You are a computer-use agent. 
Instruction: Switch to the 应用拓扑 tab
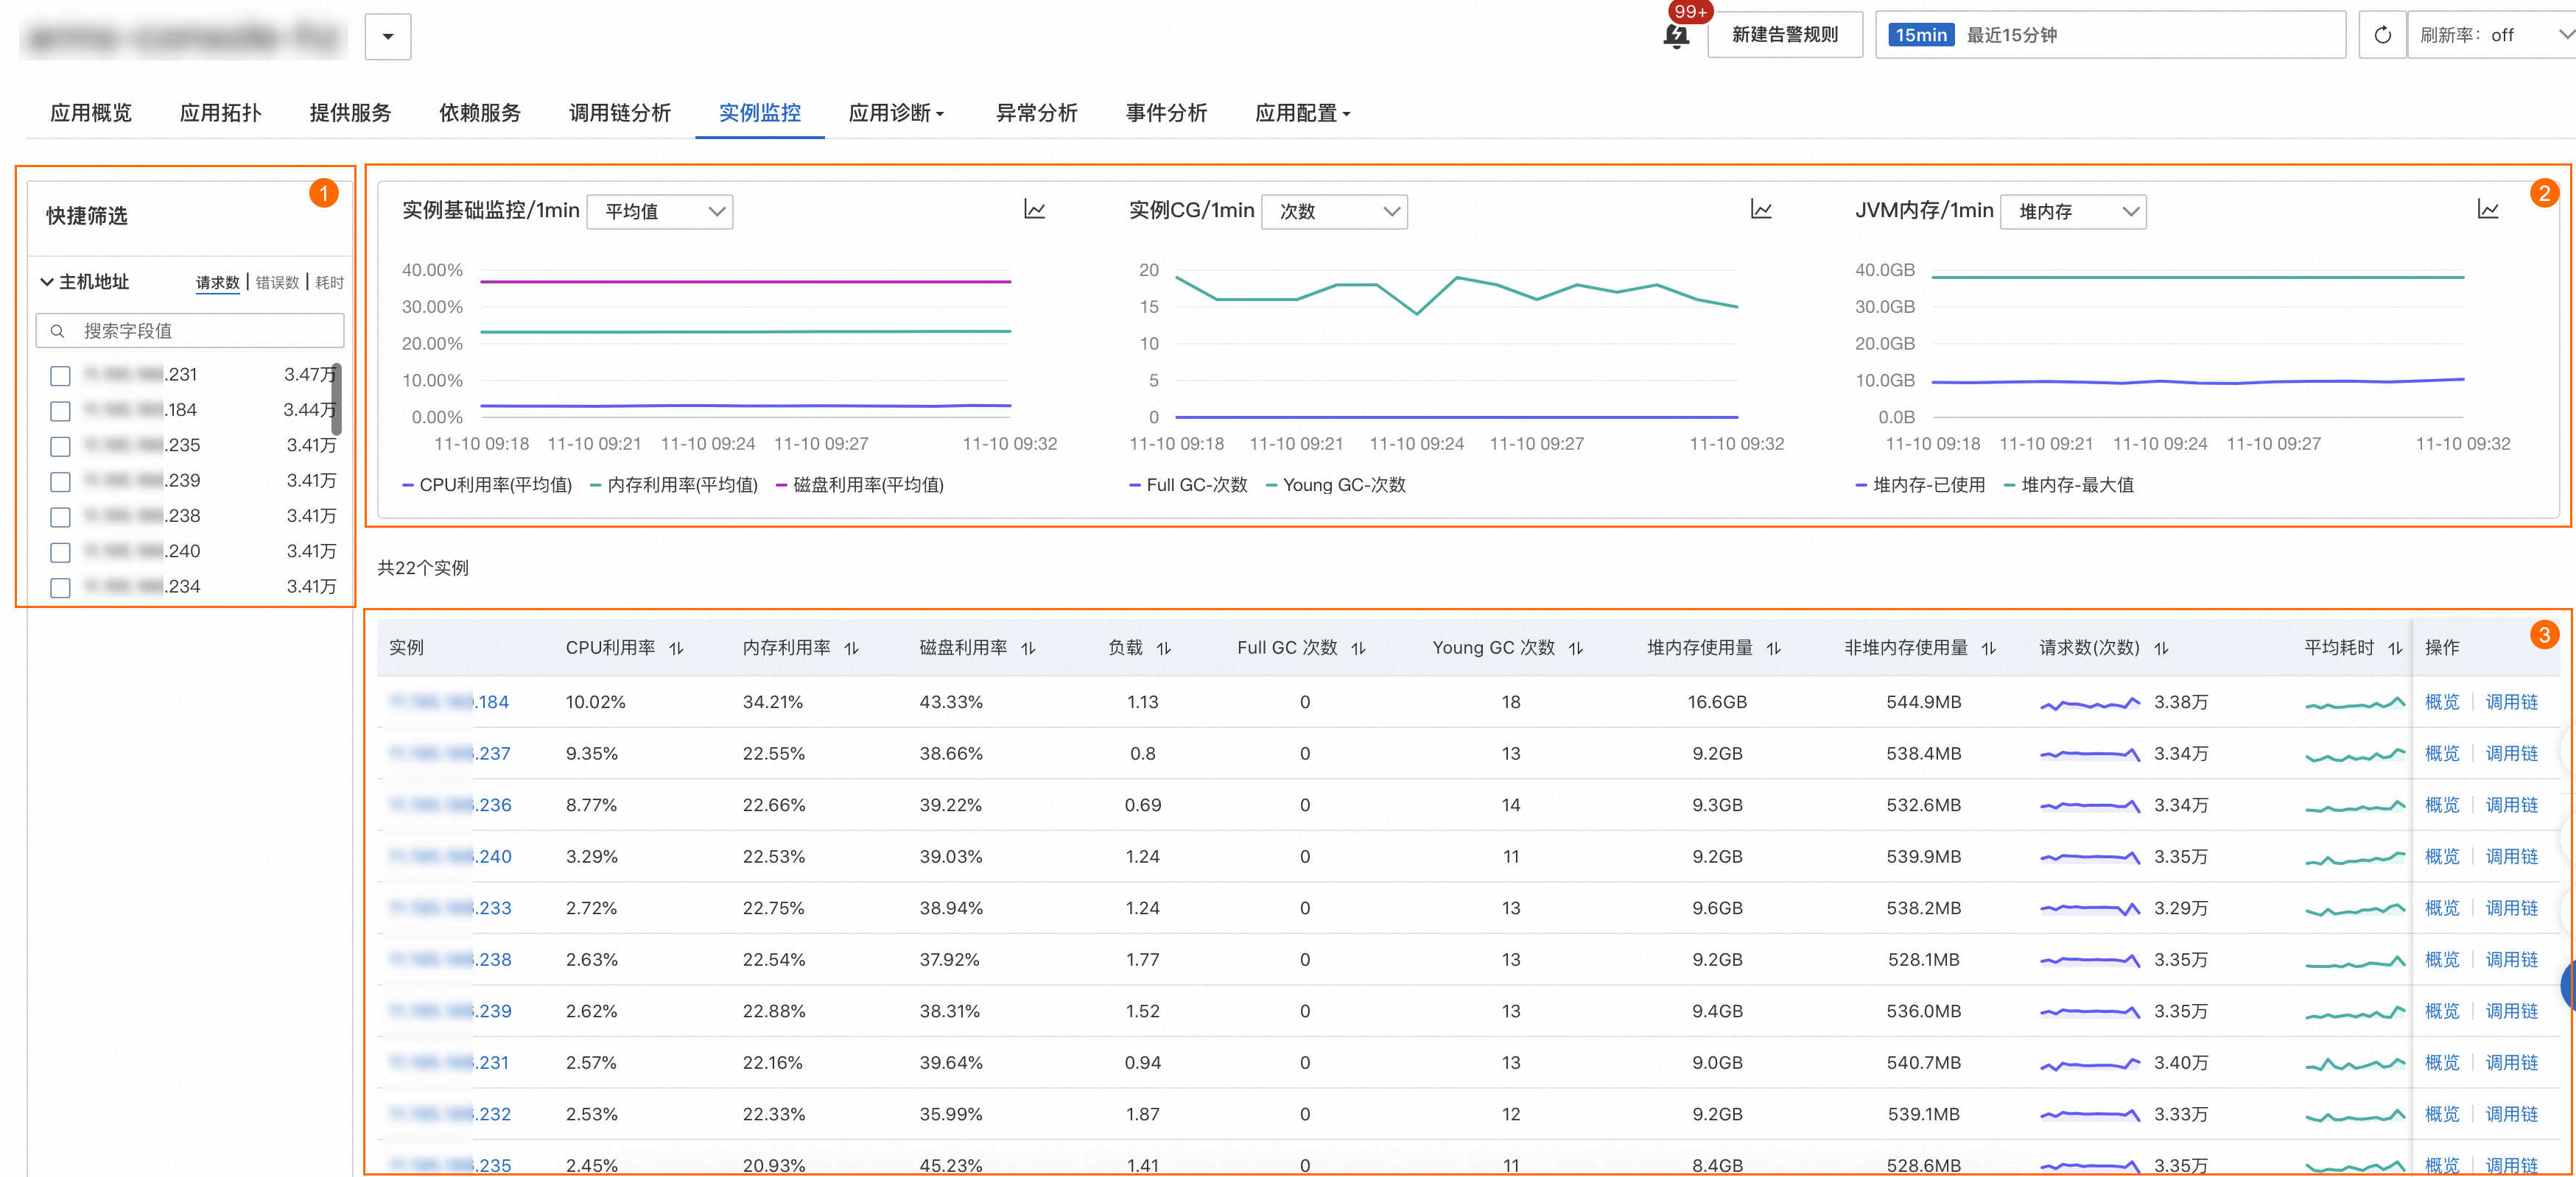point(221,113)
